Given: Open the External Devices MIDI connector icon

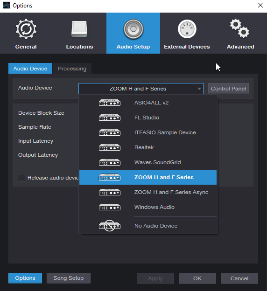Looking at the screenshot, I should coord(187,29).
